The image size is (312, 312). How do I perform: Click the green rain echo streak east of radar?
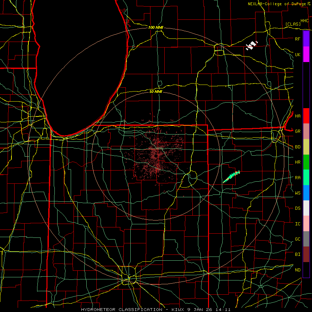[x=231, y=177]
